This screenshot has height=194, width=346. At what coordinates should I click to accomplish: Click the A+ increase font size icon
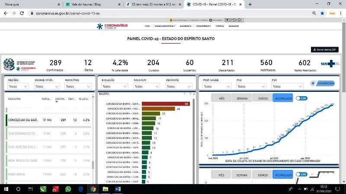click(x=237, y=20)
